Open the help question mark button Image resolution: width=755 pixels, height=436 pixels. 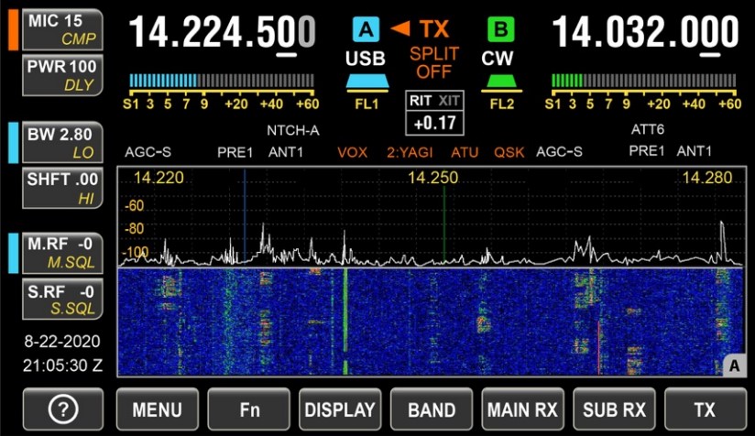click(x=63, y=409)
